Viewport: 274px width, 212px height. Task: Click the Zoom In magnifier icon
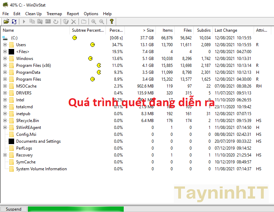(93, 22)
